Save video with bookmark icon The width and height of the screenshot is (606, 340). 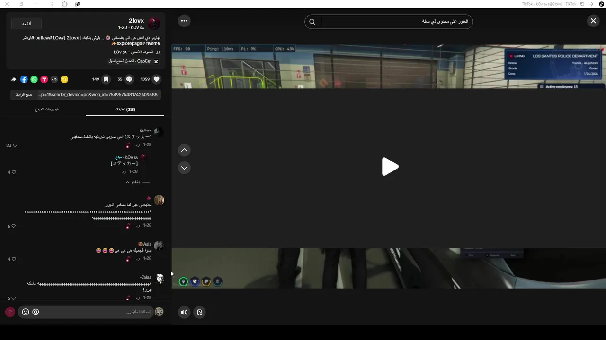coord(106,79)
